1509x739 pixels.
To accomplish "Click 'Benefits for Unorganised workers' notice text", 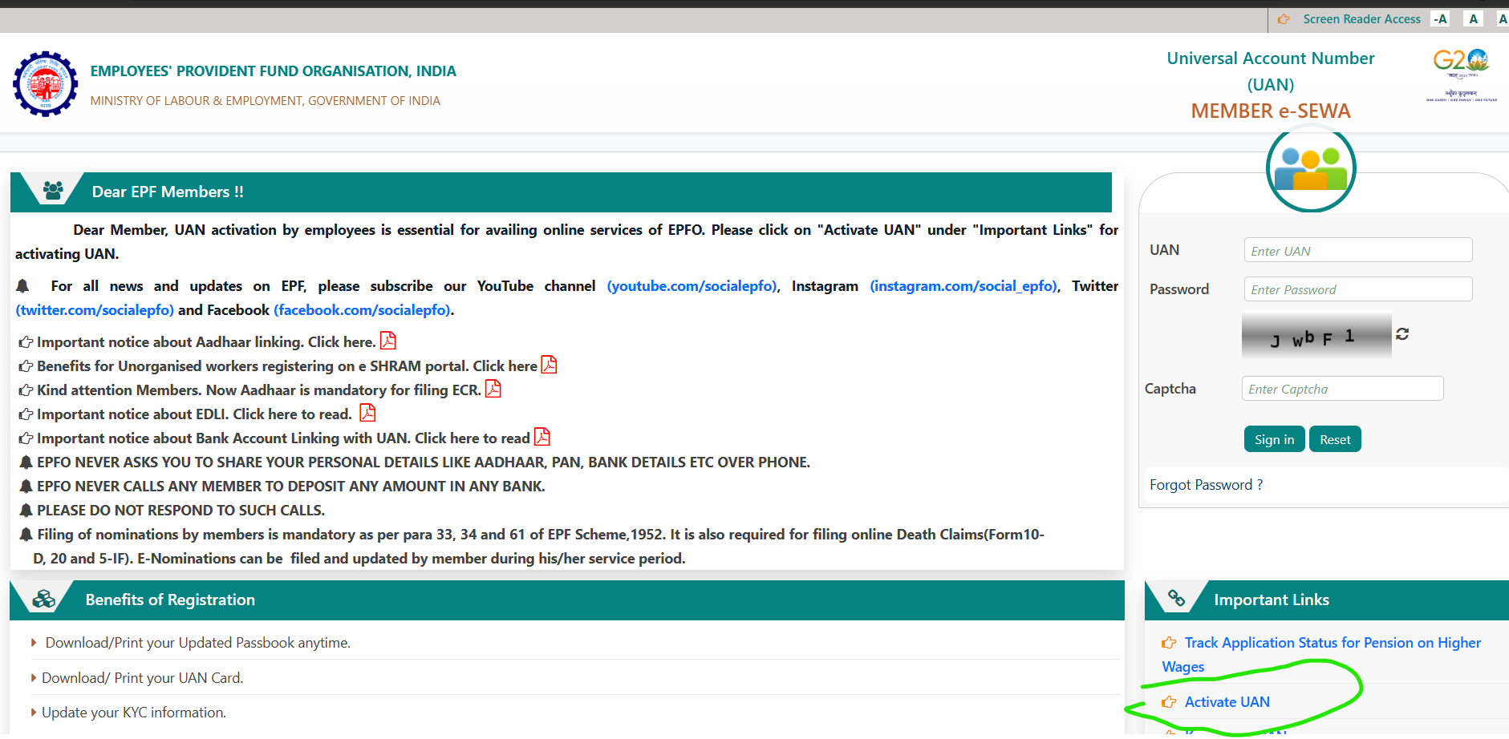I will pos(287,366).
